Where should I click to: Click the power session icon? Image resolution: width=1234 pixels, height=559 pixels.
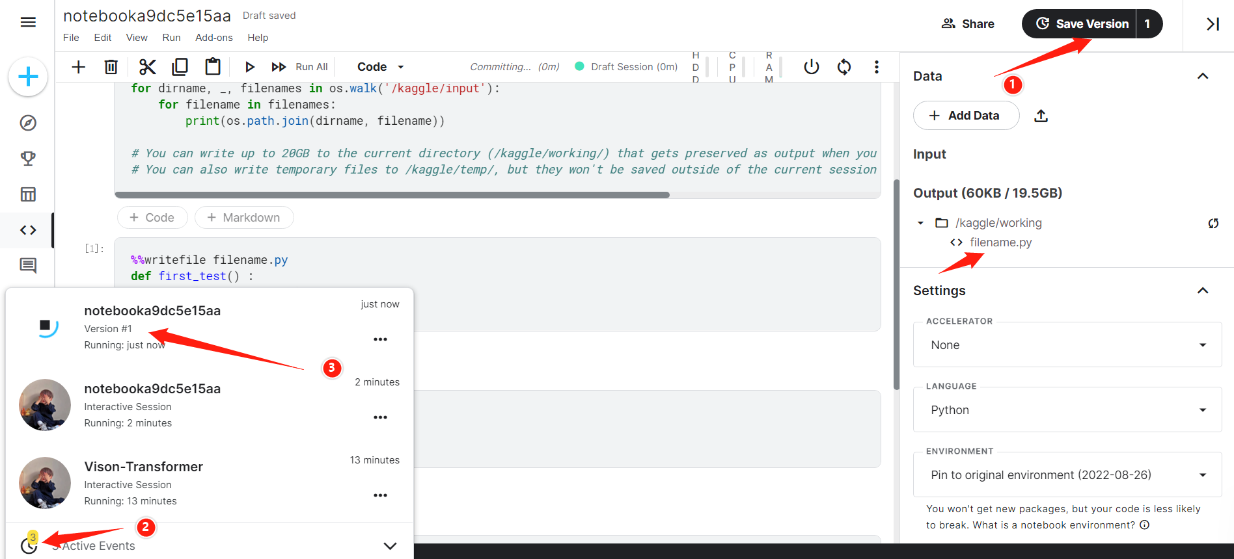[x=812, y=67]
